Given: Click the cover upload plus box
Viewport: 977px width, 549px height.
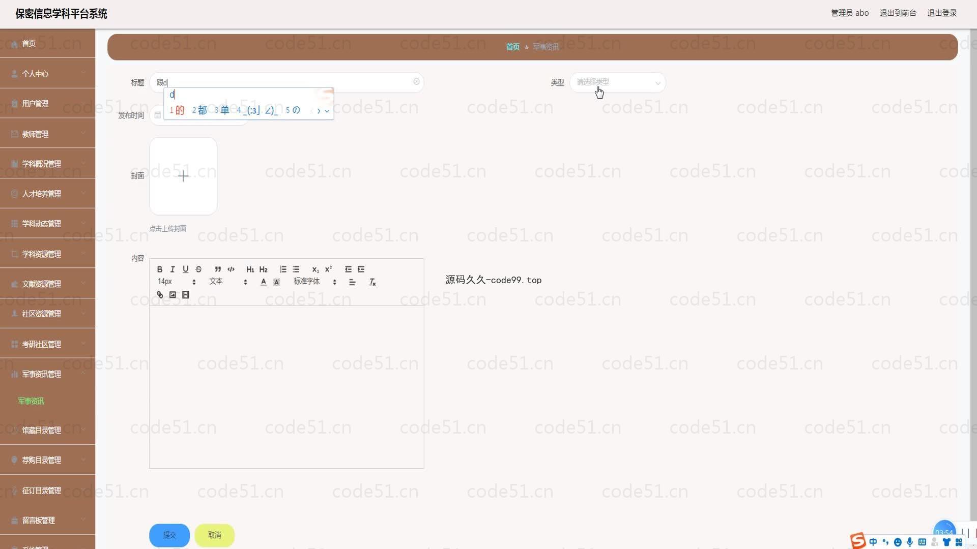Looking at the screenshot, I should click(183, 176).
